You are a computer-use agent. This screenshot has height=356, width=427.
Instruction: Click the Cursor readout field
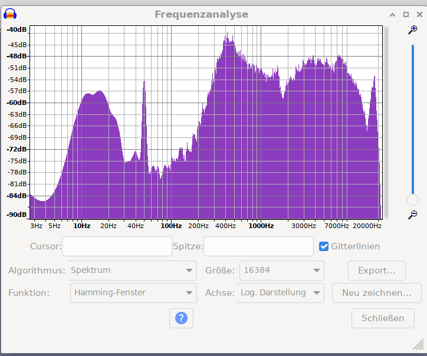(117, 246)
